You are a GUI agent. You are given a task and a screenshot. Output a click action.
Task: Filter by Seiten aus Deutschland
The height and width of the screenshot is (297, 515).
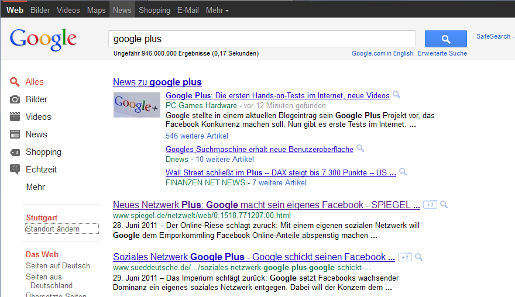pos(49,281)
